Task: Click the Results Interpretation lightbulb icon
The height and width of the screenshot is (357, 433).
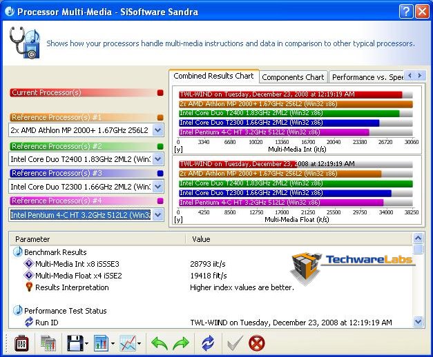Action: (x=29, y=287)
